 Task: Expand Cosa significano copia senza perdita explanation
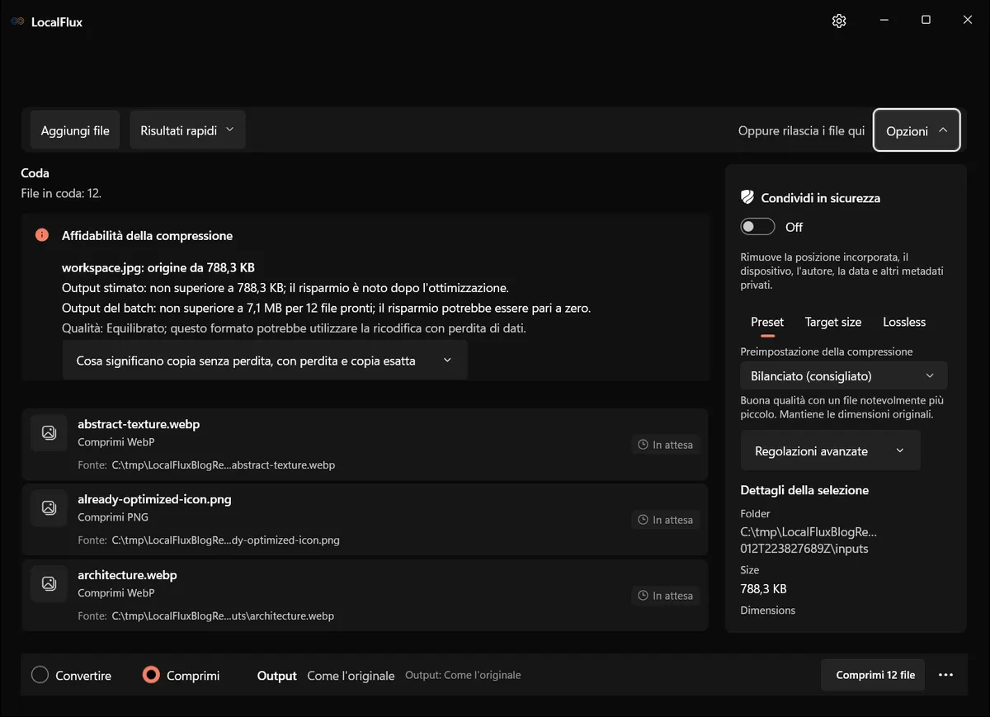click(265, 361)
